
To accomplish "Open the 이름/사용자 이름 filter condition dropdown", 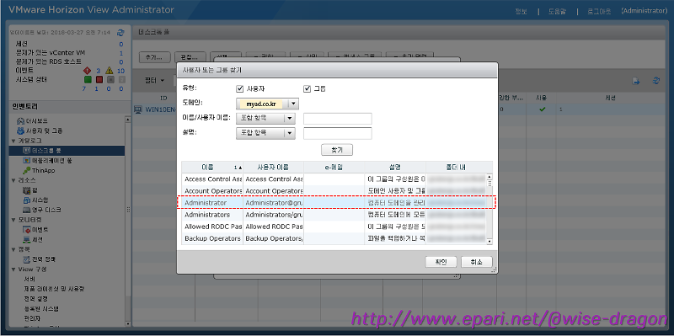I will tap(265, 119).
